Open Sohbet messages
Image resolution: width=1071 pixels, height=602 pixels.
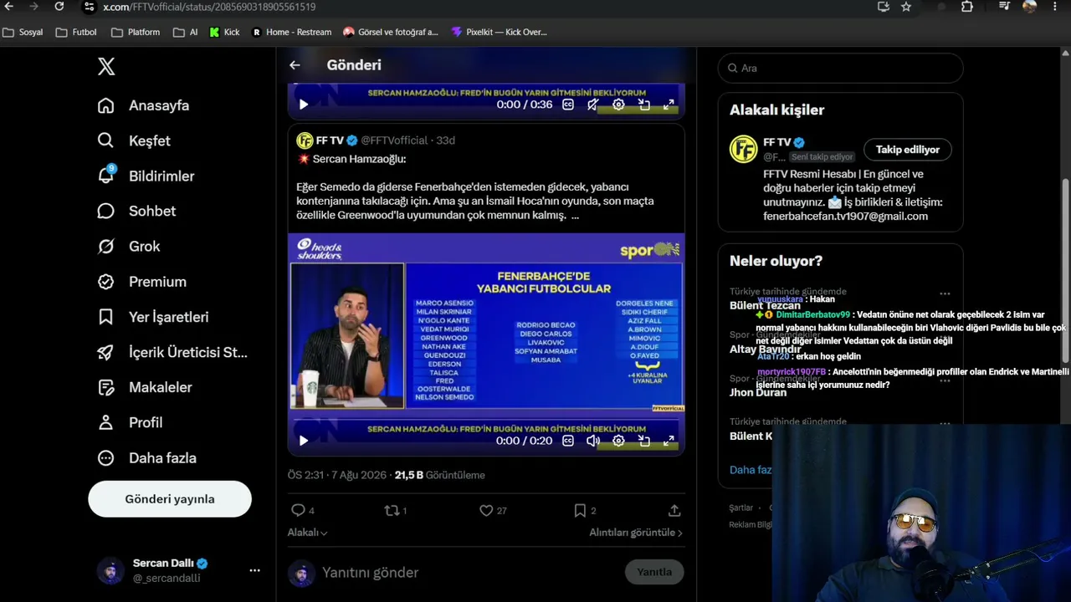(x=136, y=211)
